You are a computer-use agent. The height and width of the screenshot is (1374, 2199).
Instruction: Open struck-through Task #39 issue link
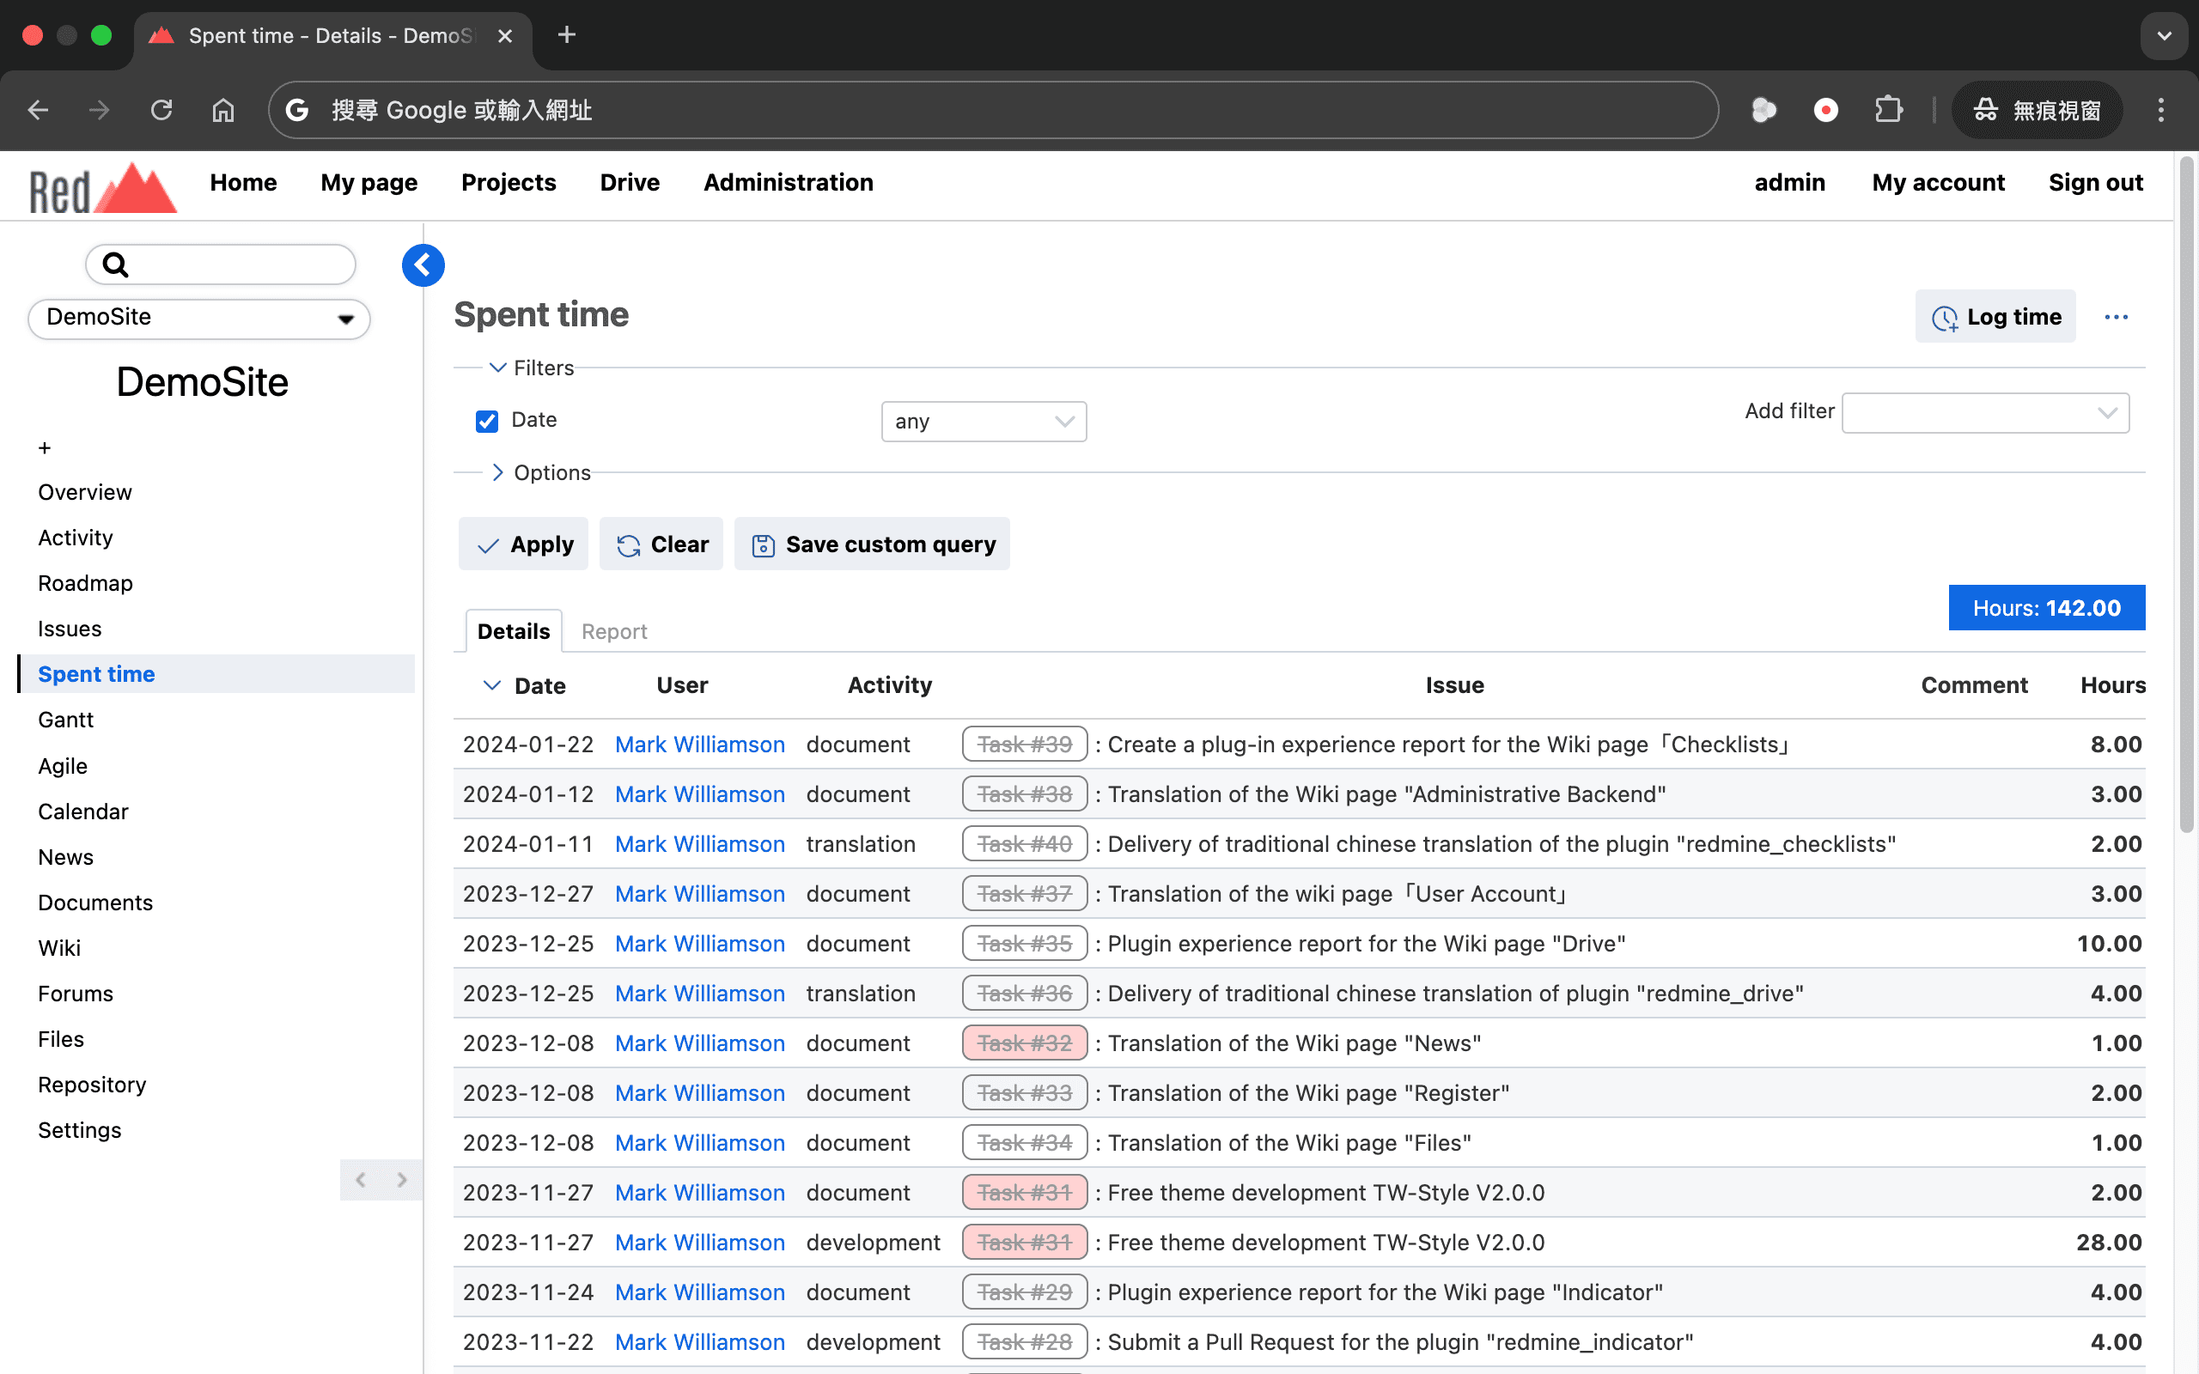coord(1024,745)
